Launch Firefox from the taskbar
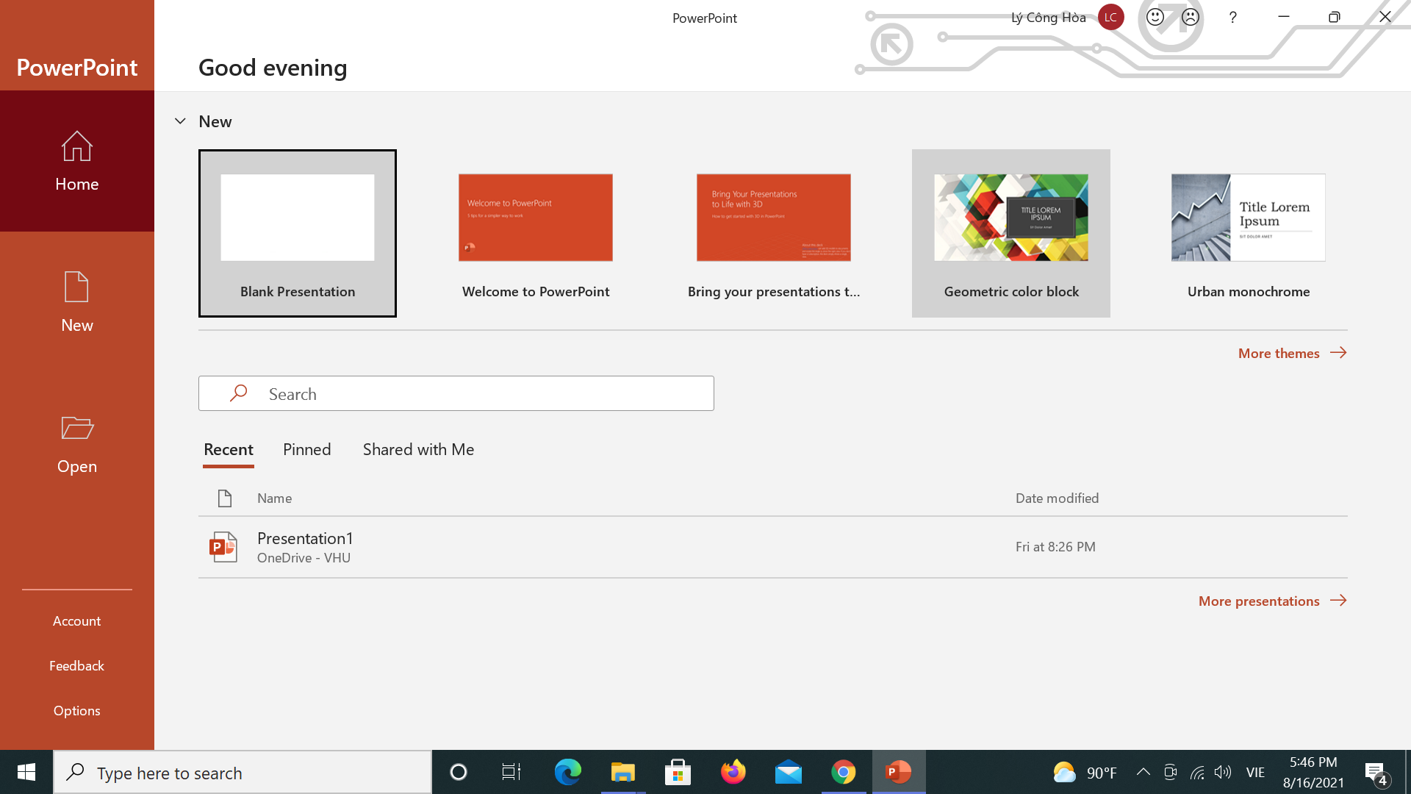The height and width of the screenshot is (794, 1411). (x=733, y=772)
